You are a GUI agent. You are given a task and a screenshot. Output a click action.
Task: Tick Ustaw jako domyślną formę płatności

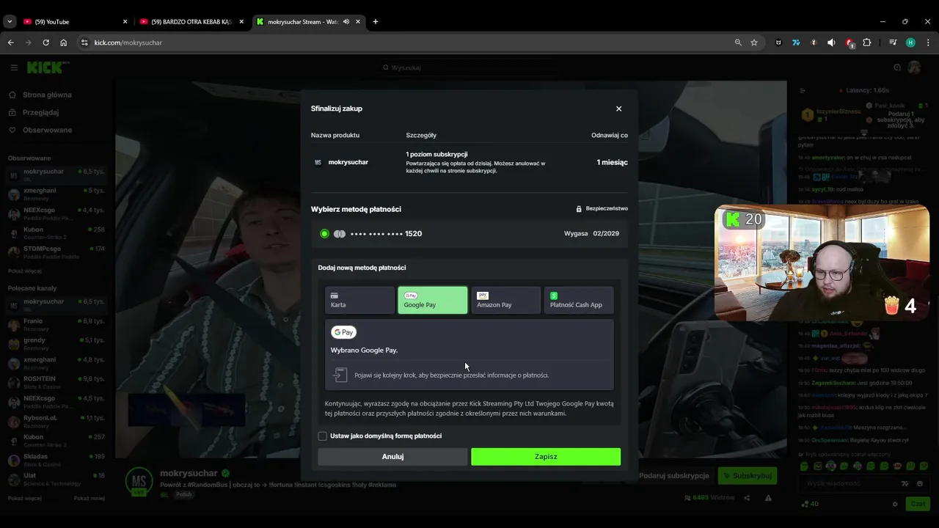(x=322, y=436)
